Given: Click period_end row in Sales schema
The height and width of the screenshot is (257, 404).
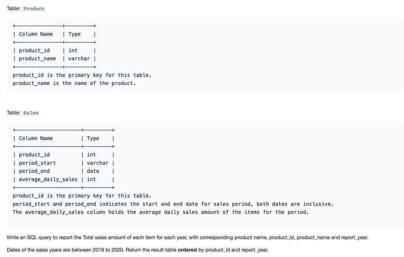Looking at the screenshot, I should [64, 171].
